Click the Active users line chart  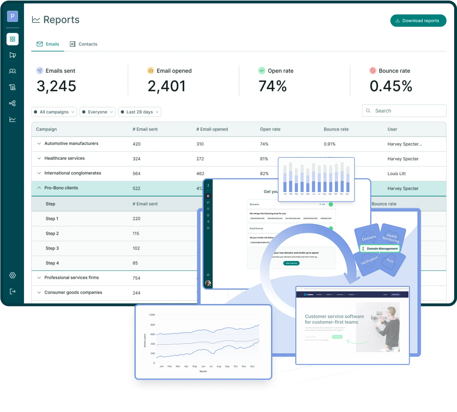click(203, 342)
